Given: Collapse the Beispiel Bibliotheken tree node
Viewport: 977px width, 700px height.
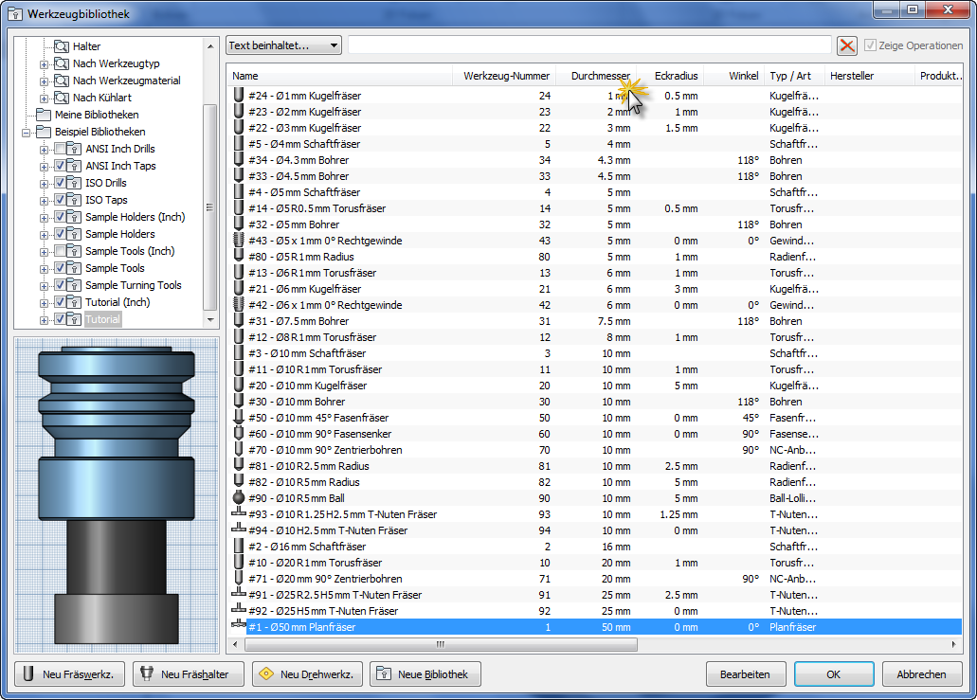Looking at the screenshot, I should [27, 132].
